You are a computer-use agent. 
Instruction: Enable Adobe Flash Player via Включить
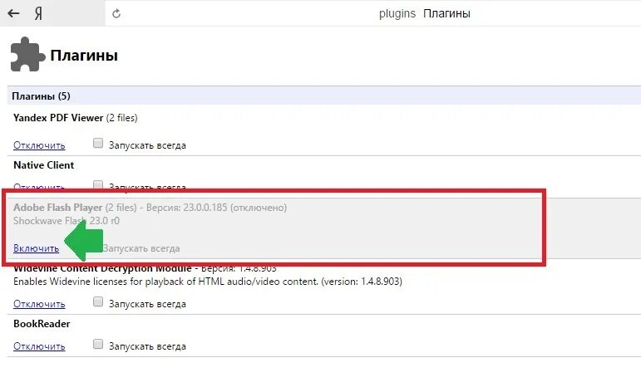36,248
